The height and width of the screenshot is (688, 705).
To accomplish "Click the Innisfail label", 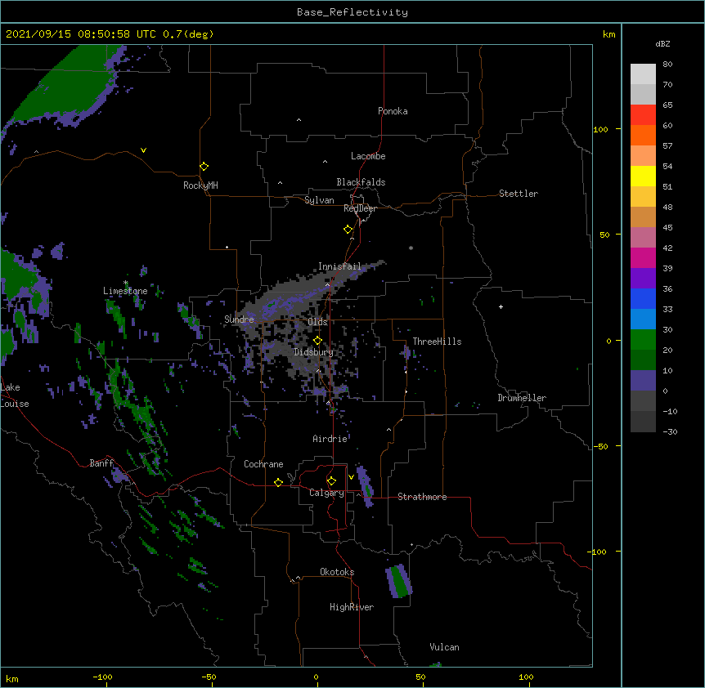I will (339, 266).
